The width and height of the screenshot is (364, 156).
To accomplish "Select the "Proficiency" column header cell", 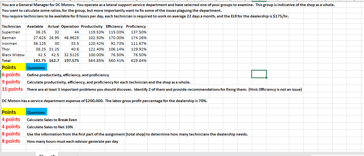I will click(136, 27).
